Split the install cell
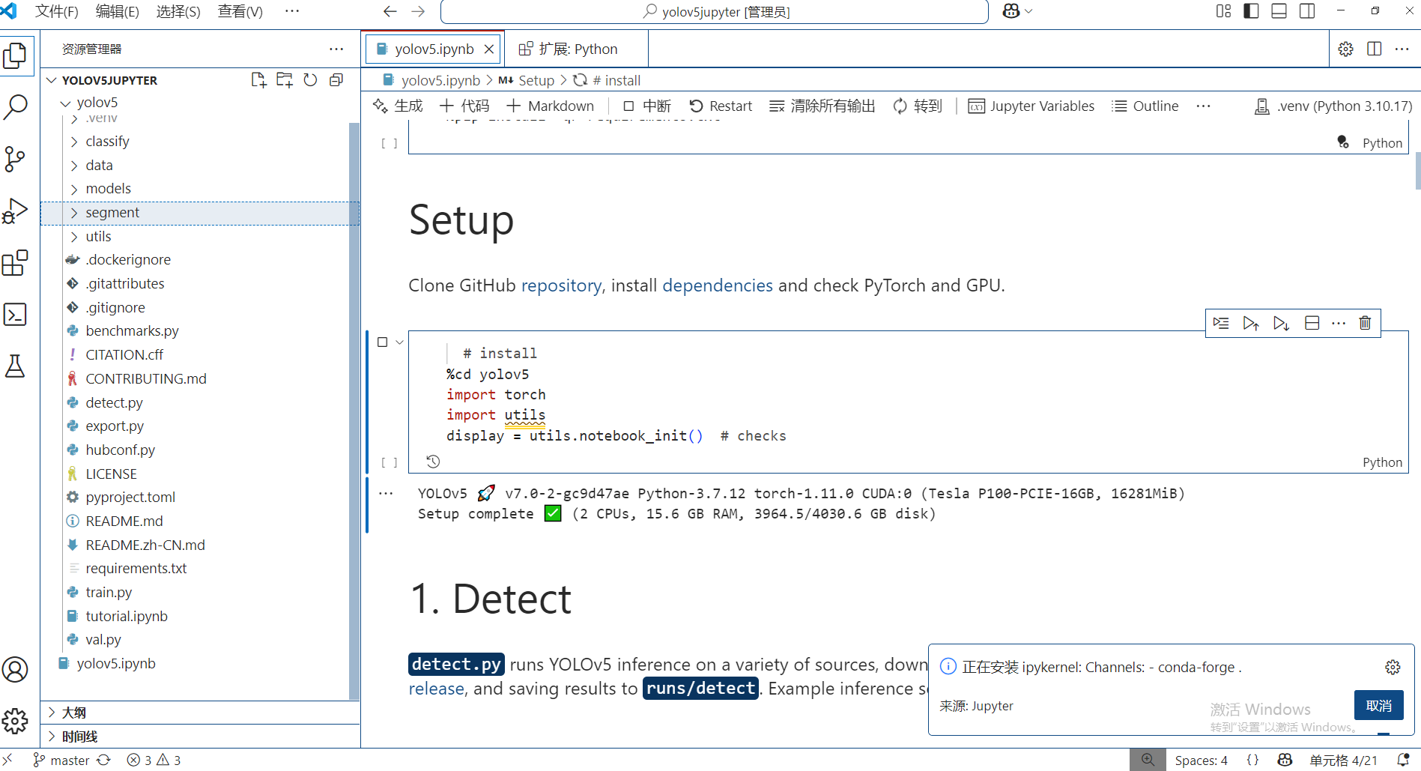 click(x=1312, y=323)
